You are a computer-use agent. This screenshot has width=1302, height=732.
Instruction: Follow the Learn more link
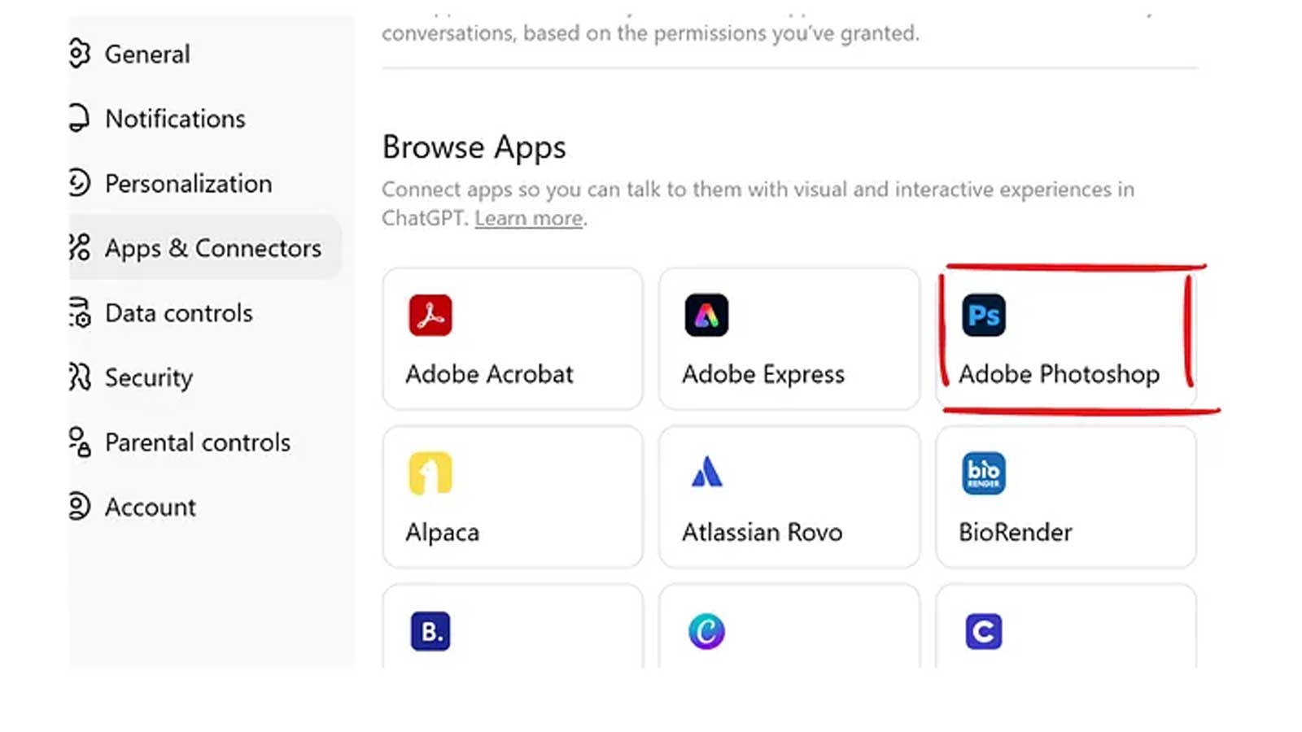529,219
